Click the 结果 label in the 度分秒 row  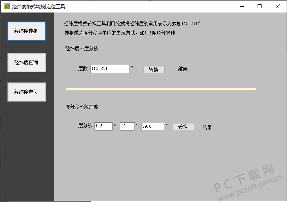click(x=207, y=127)
